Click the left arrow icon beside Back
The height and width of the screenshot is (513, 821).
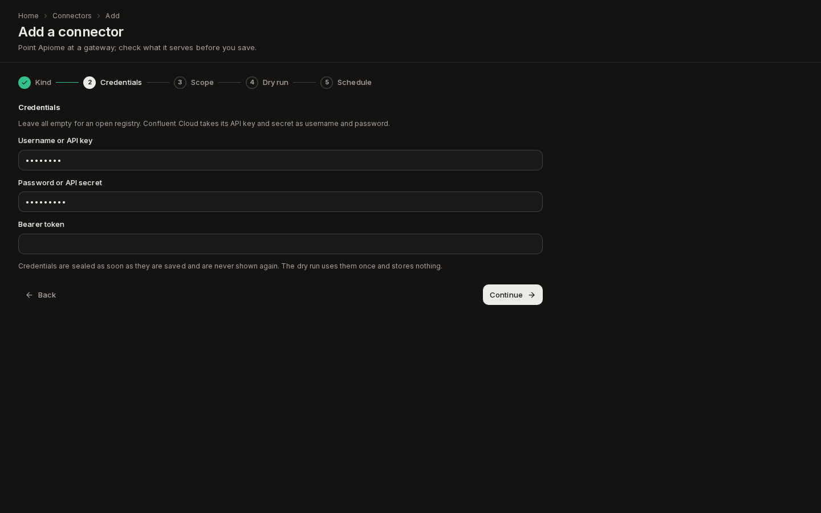29,295
